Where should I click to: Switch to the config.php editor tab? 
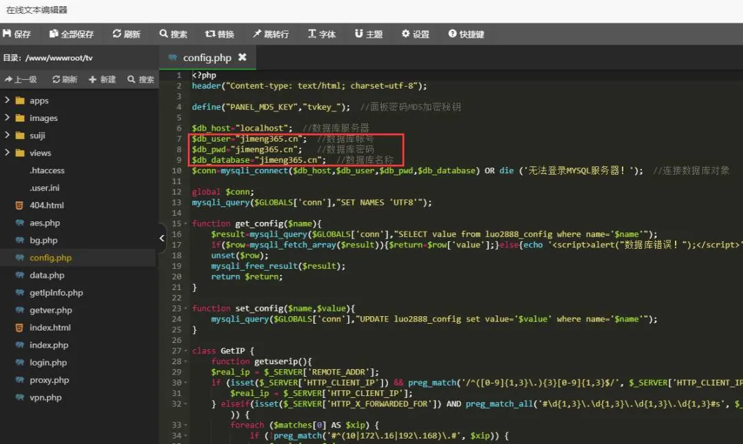[207, 58]
